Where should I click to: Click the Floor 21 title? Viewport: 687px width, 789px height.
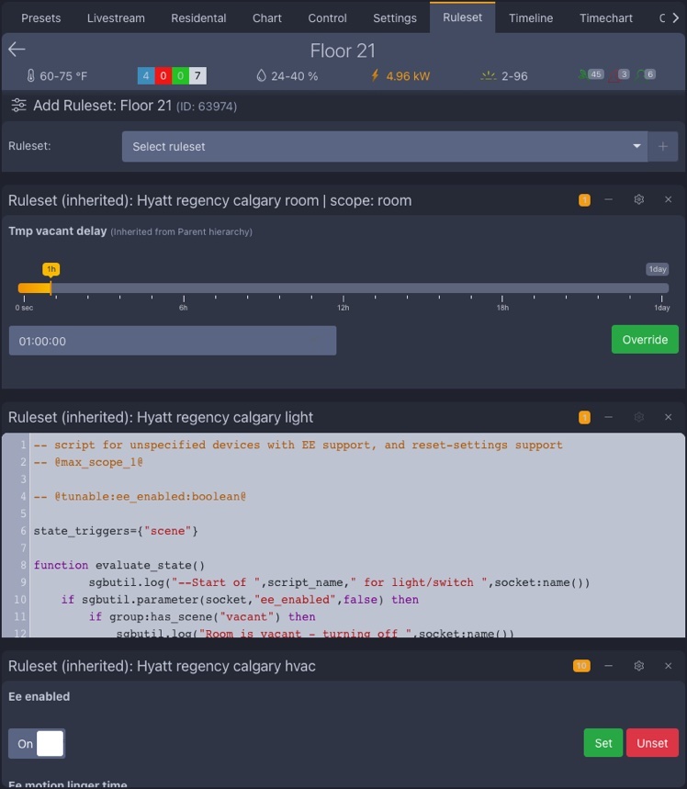(x=343, y=51)
